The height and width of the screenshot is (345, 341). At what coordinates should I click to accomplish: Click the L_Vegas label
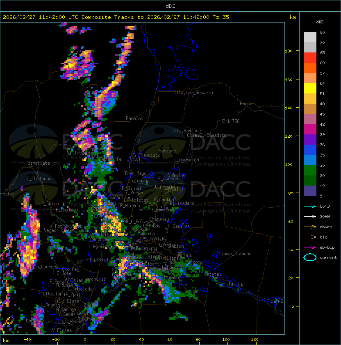pyautogui.click(x=48, y=230)
